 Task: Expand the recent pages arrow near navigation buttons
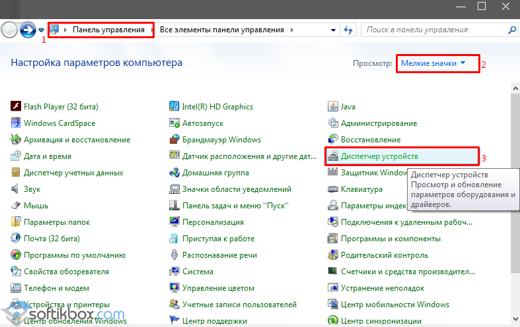pyautogui.click(x=41, y=30)
